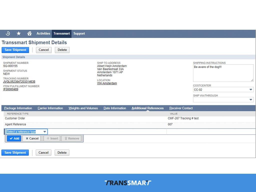Click the Transsmart logo in footer

coord(128,183)
